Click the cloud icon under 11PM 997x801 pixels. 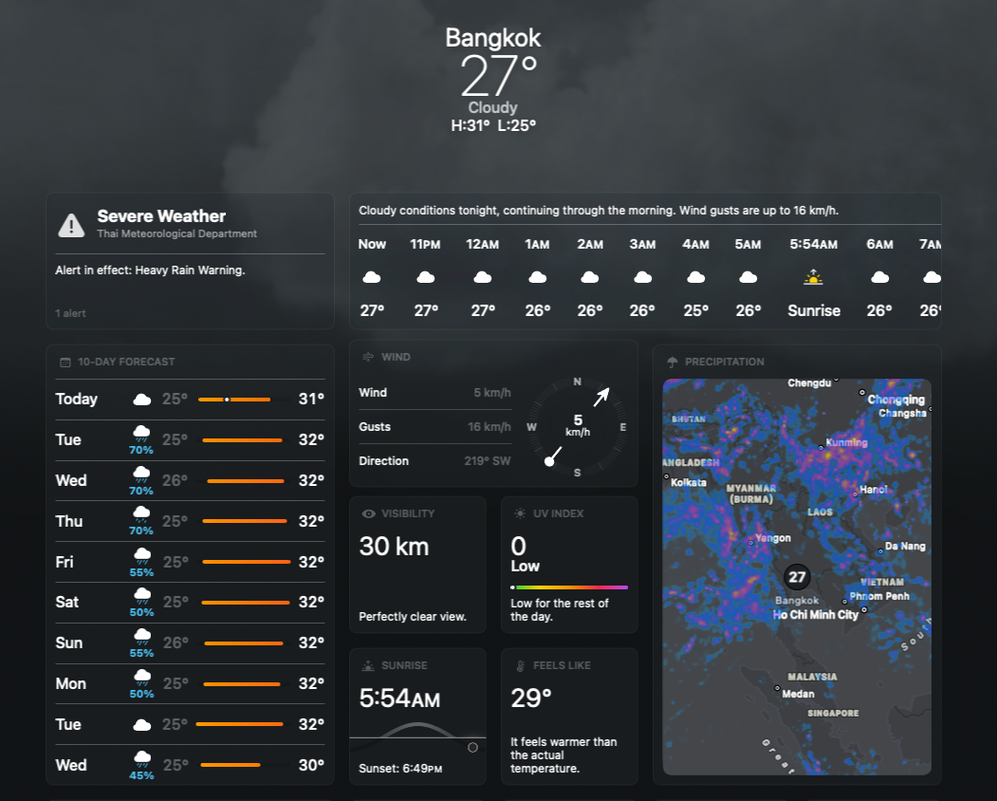[425, 277]
